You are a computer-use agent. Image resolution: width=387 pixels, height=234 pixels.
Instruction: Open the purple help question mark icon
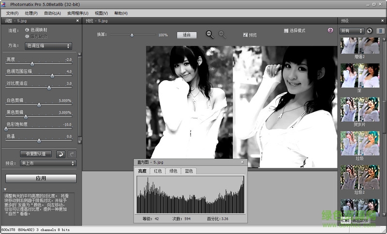[x=330, y=30]
